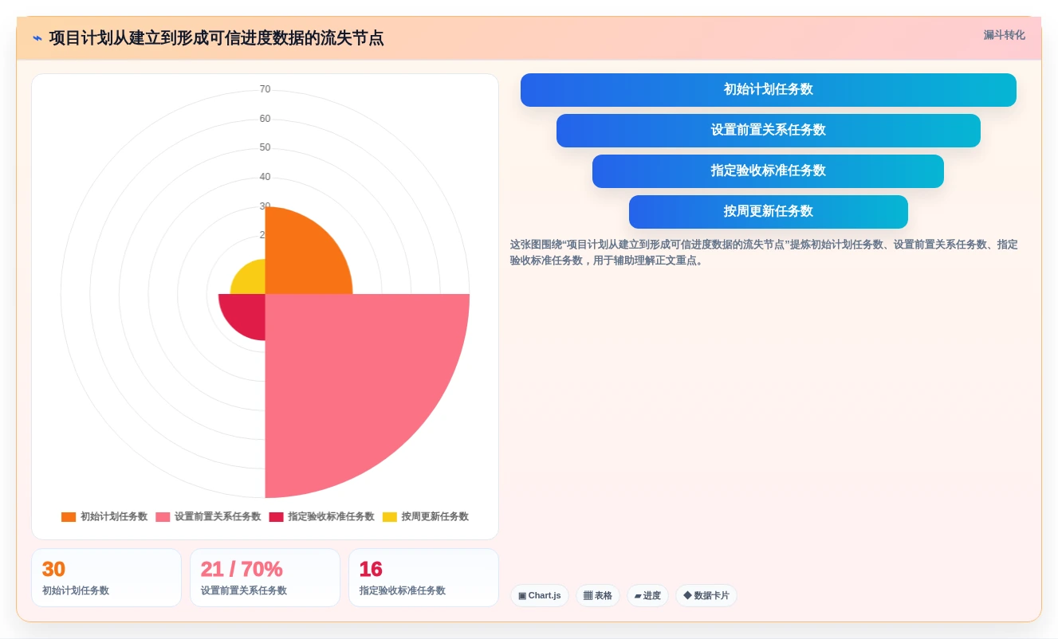The image size is (1058, 639).
Task: Click the description paragraph starting 这张图围绕
Action: click(x=764, y=253)
